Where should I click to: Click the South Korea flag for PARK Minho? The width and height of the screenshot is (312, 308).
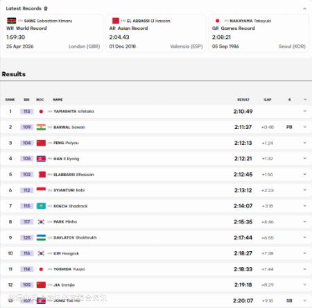tap(41, 222)
